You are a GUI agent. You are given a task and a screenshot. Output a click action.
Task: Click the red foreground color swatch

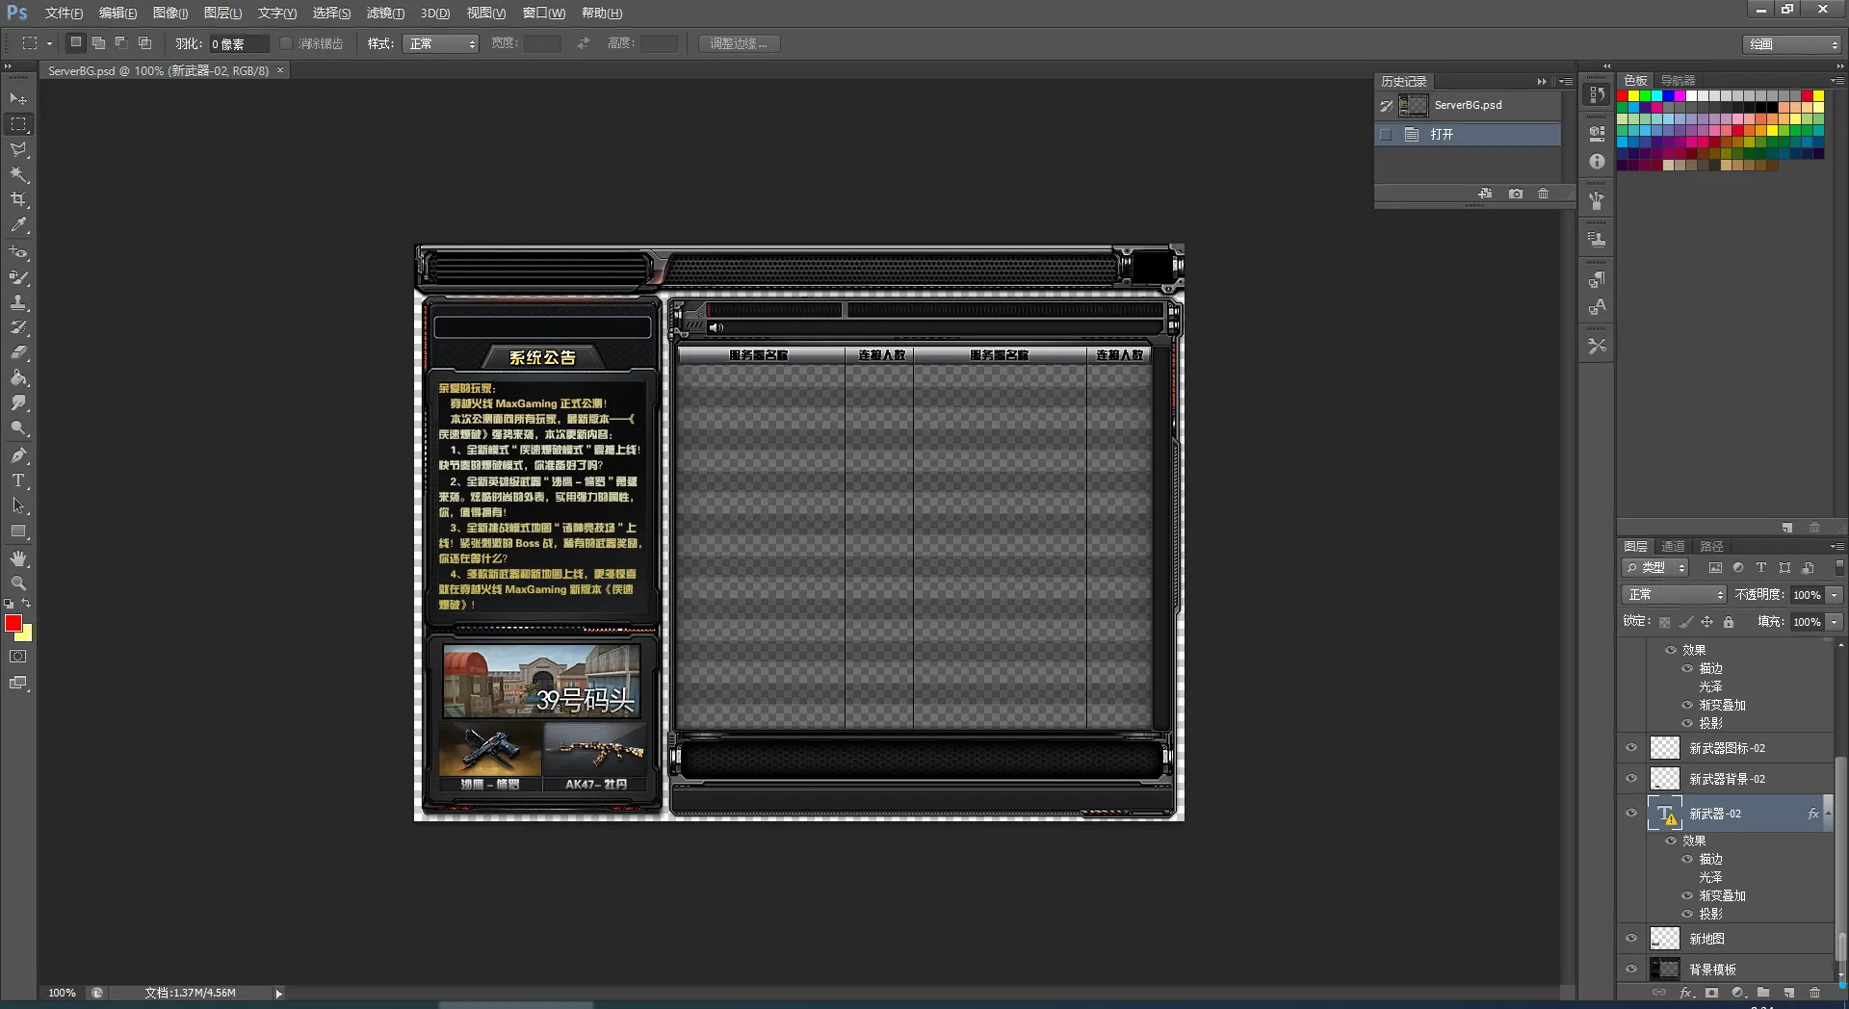[13, 624]
